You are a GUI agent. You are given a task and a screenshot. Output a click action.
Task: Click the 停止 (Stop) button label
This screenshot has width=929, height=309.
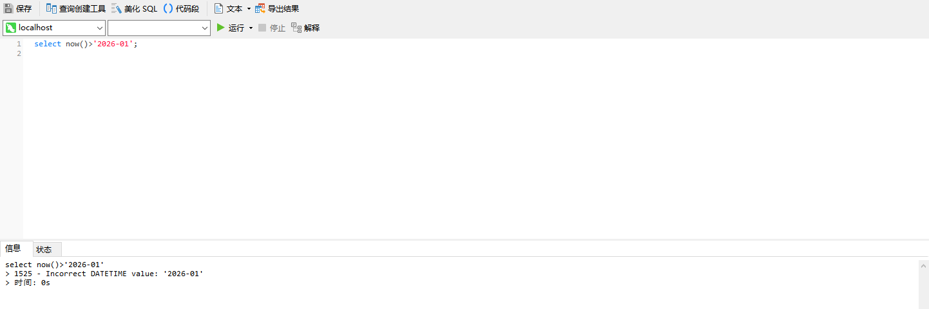click(x=278, y=28)
